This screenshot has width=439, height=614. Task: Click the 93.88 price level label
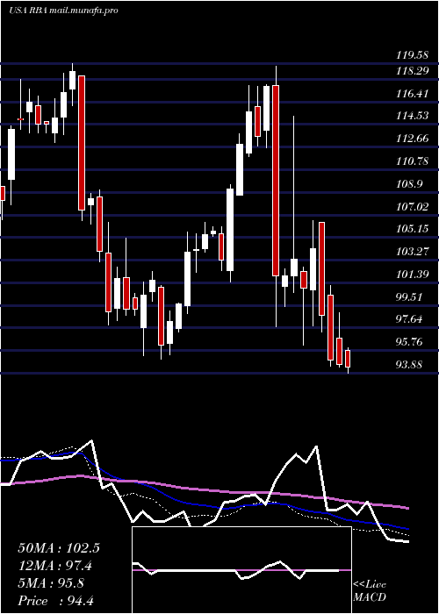point(409,365)
